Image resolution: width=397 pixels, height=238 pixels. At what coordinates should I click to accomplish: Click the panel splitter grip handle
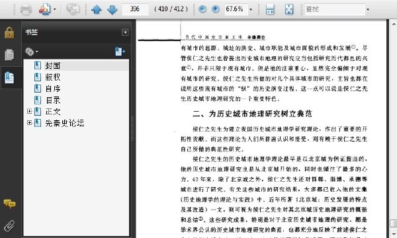click(132, 129)
